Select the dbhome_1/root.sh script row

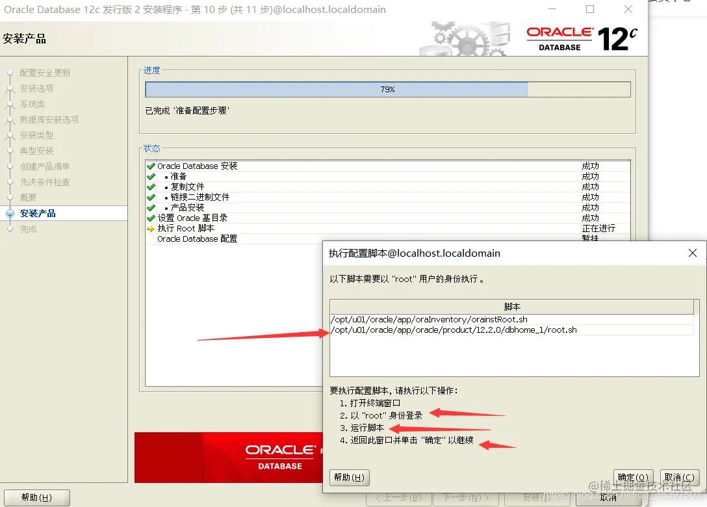[x=512, y=330]
